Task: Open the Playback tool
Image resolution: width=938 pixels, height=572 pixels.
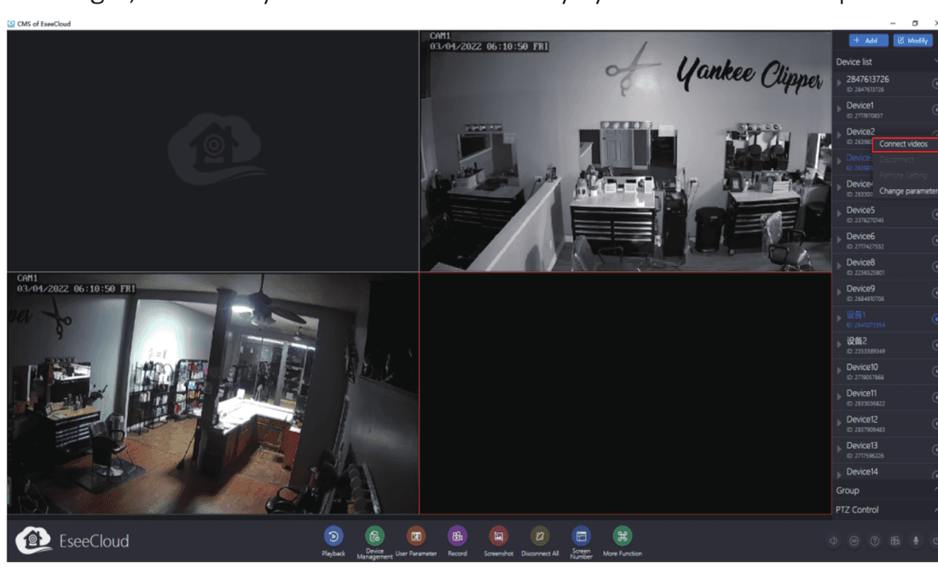Action: coord(333,536)
